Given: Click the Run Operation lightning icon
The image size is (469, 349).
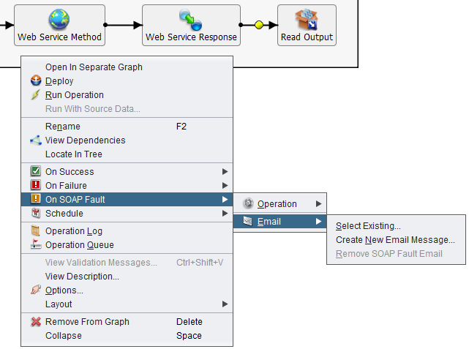Looking at the screenshot, I should click(x=36, y=95).
